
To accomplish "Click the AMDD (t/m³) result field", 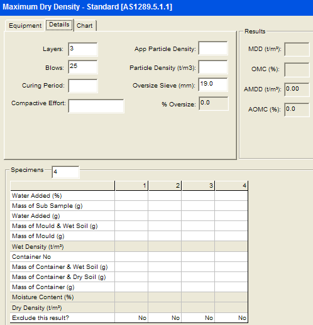I will coord(297,89).
